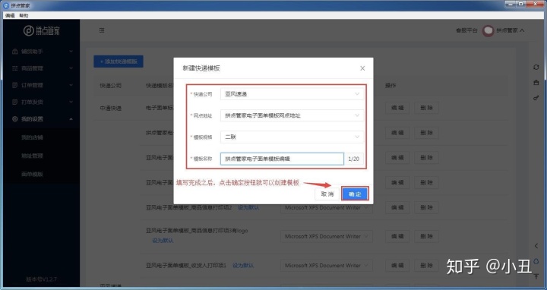Screen dimensions: 547x290
Task: Click the shop icon on the right toolbar
Action: coord(536,83)
